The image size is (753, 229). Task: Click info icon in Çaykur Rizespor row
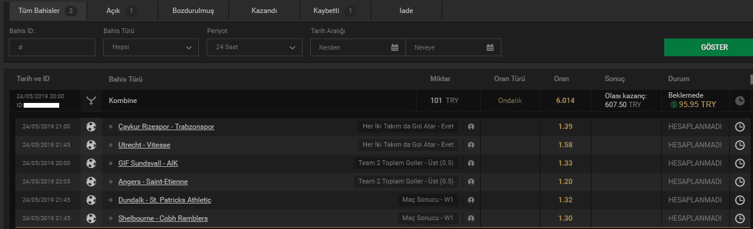click(471, 127)
